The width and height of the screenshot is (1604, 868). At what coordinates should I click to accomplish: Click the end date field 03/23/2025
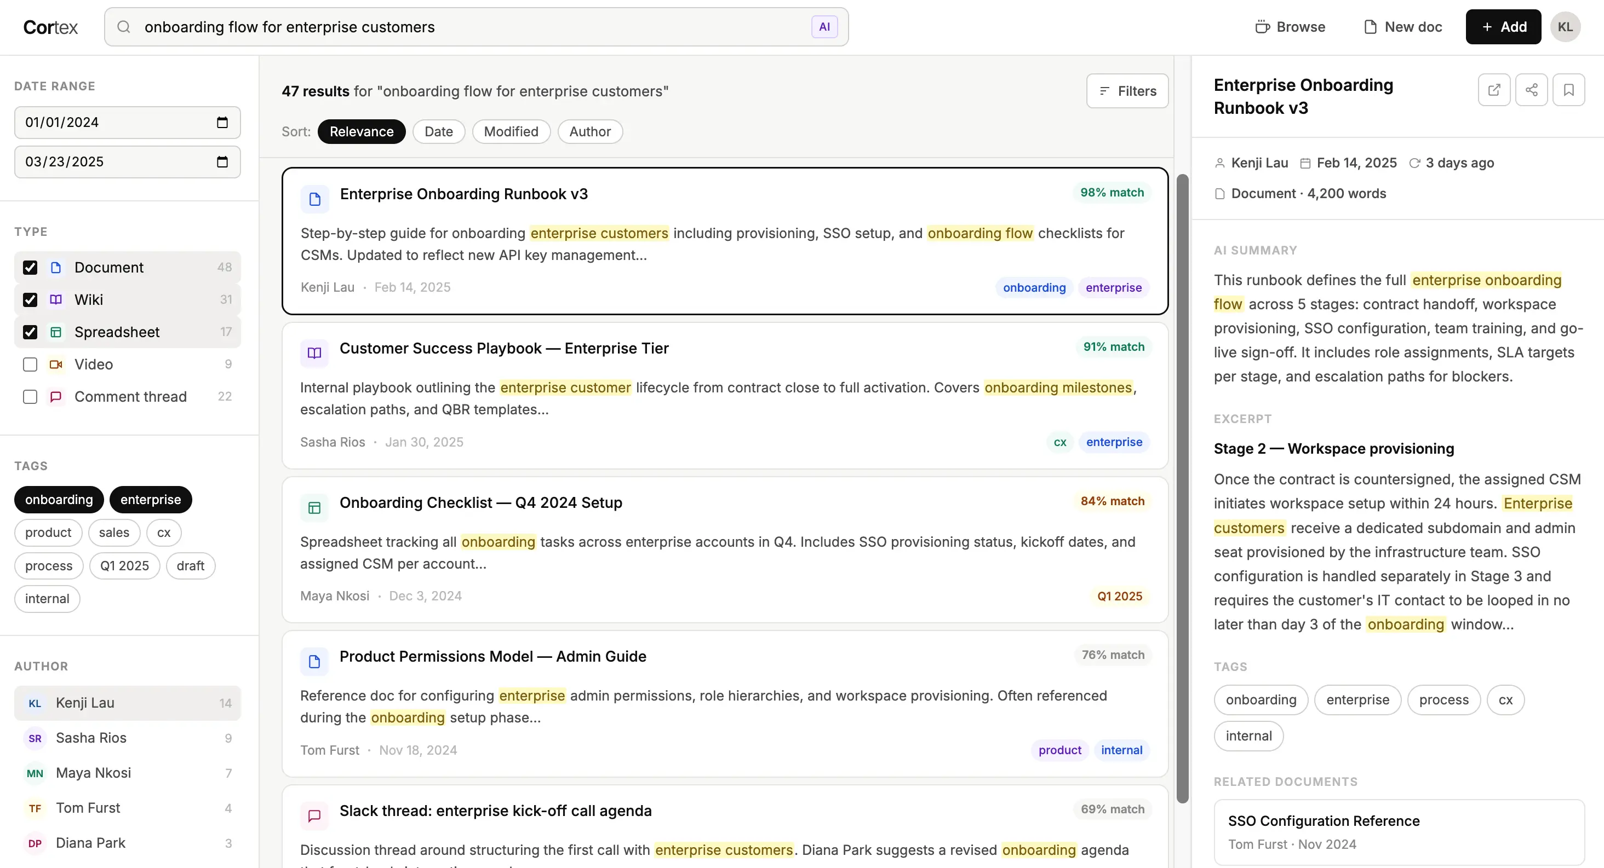point(128,162)
